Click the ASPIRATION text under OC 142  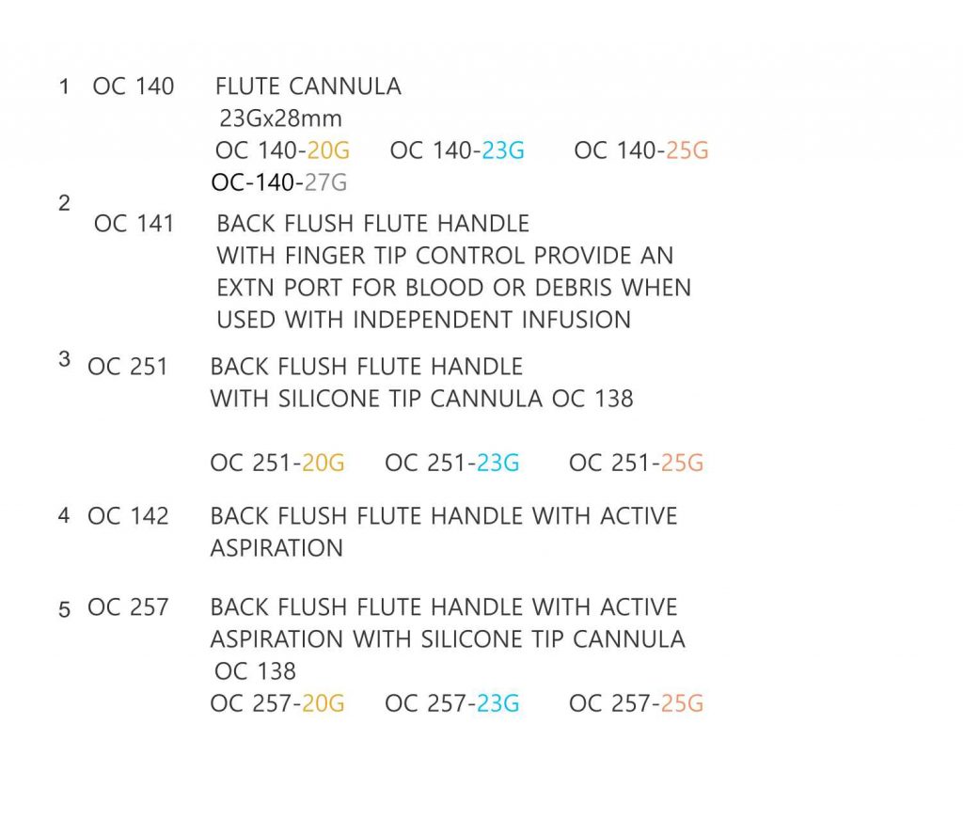(276, 548)
